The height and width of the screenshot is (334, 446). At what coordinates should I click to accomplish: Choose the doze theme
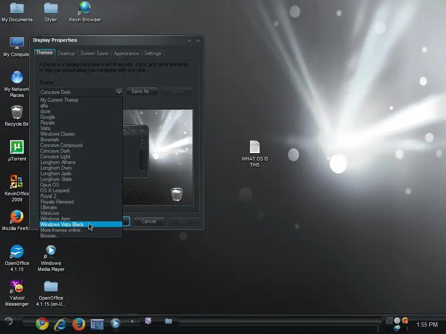(x=81, y=111)
